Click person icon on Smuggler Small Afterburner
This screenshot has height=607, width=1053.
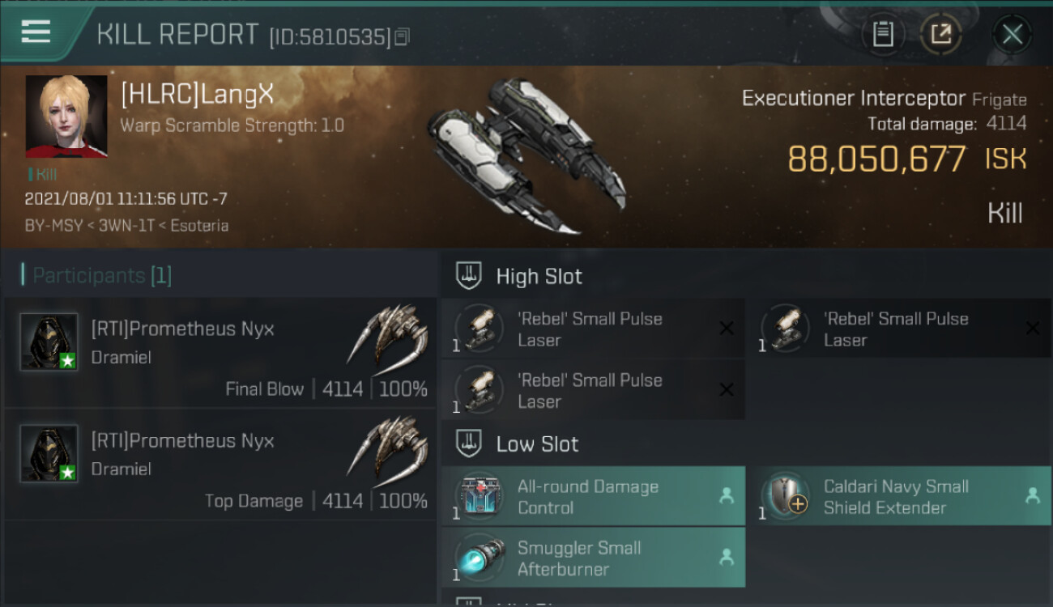click(x=727, y=558)
